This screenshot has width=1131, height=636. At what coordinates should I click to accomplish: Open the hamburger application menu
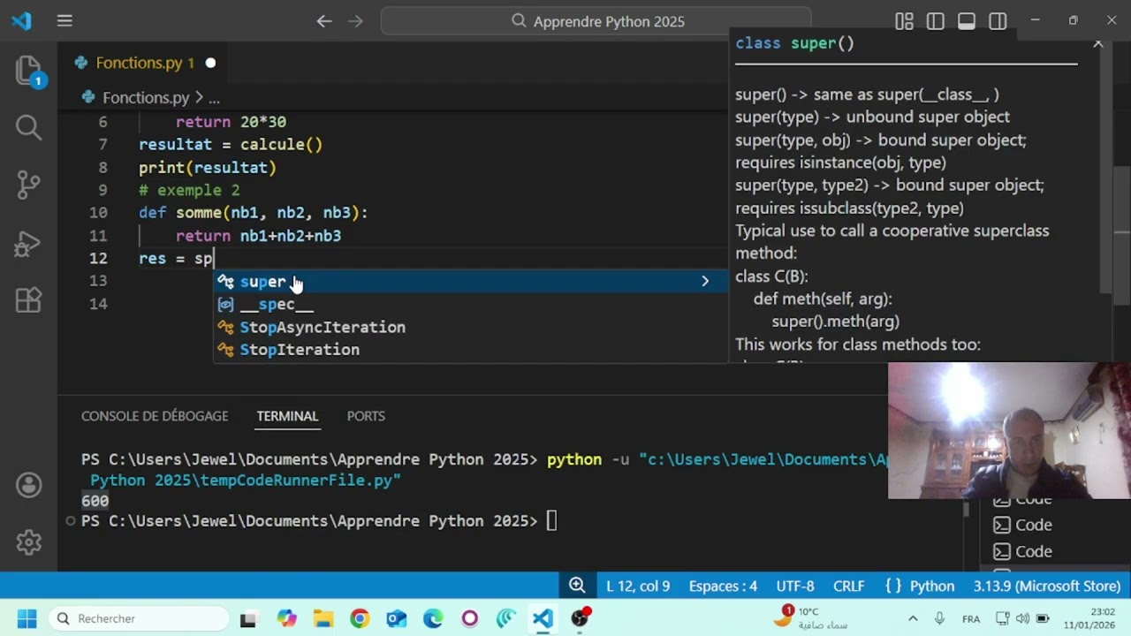(65, 21)
